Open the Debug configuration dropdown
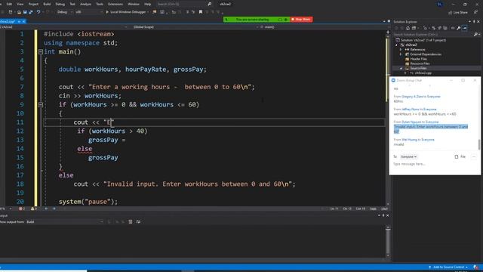 click(64, 12)
